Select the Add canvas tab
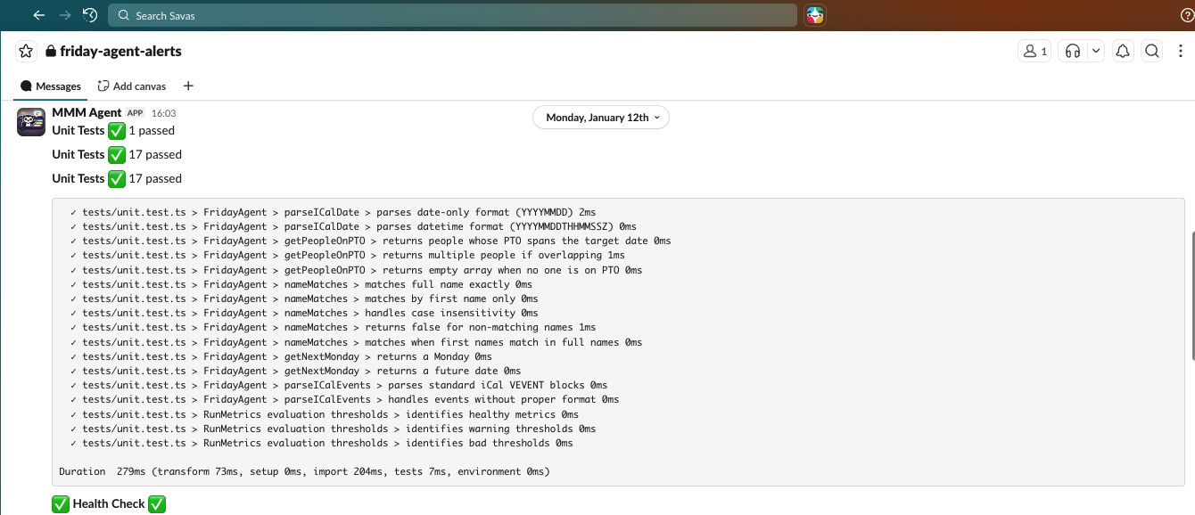 [132, 86]
